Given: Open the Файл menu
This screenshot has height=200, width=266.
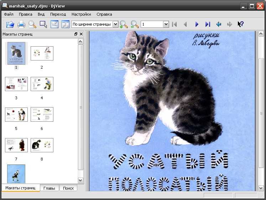Looking at the screenshot, I should [x=9, y=14].
